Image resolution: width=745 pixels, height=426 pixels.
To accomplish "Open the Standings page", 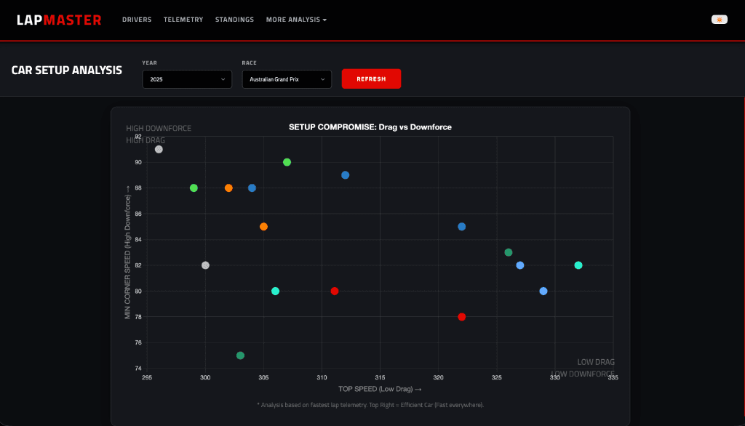I will pos(234,20).
